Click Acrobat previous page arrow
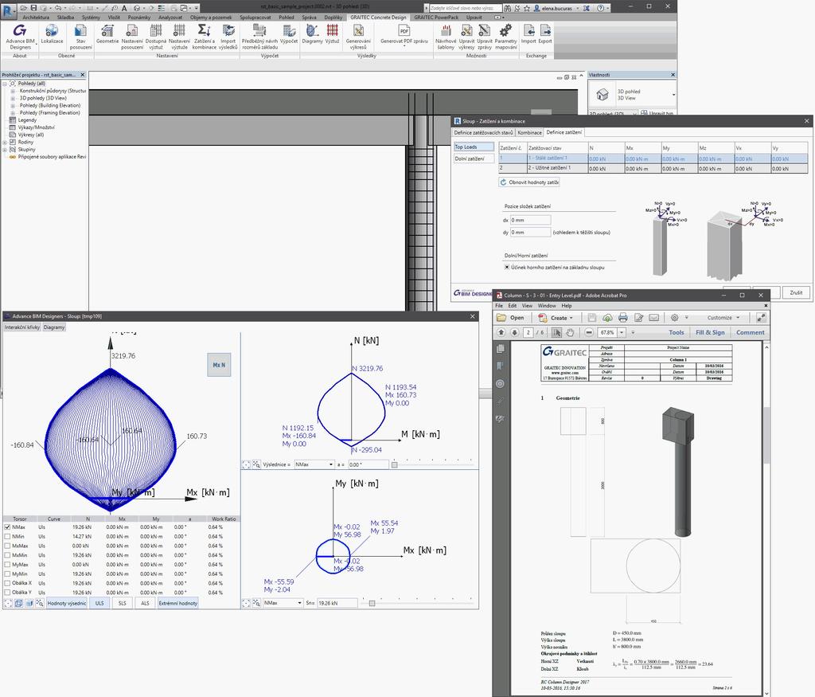 [501, 332]
